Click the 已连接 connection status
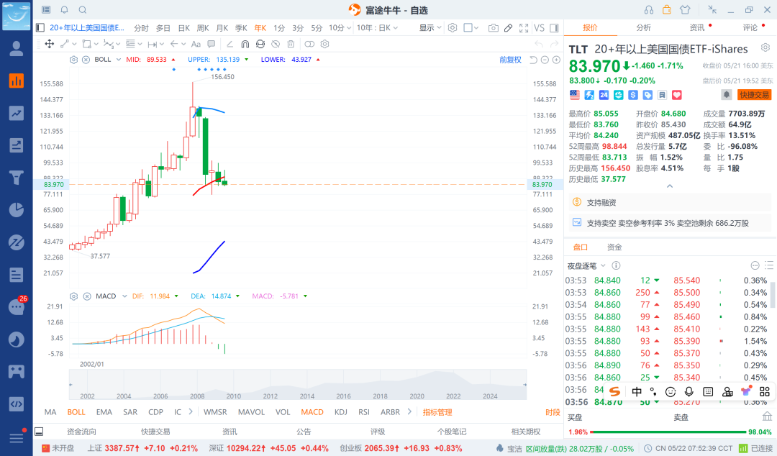Image resolution: width=777 pixels, height=456 pixels. tap(755, 448)
